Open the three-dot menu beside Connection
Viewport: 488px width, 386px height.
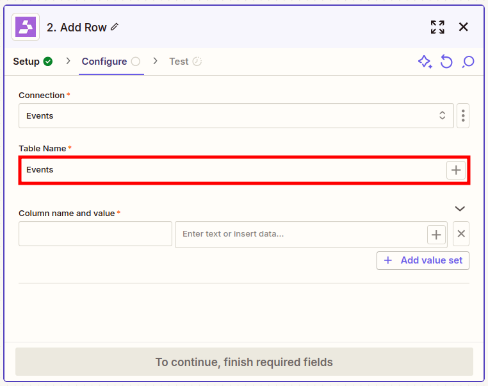(x=463, y=115)
